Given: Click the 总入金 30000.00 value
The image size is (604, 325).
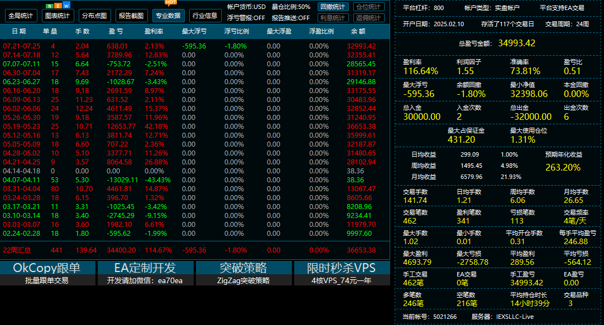Looking at the screenshot, I should tap(422, 117).
